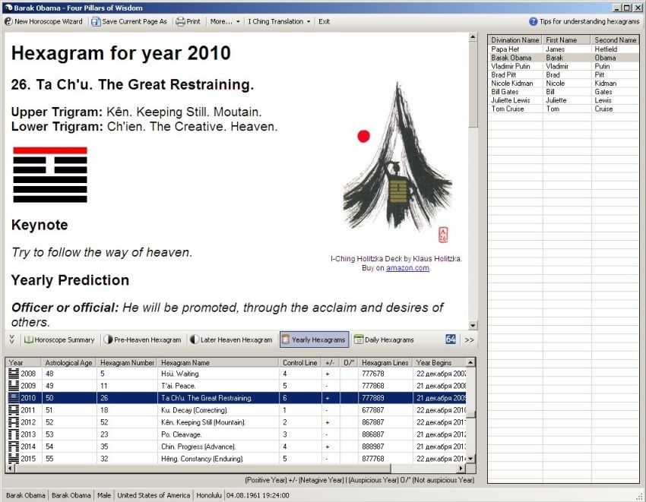Click Exit in the toolbar
Viewport: 646px width, 502px height.
[324, 21]
